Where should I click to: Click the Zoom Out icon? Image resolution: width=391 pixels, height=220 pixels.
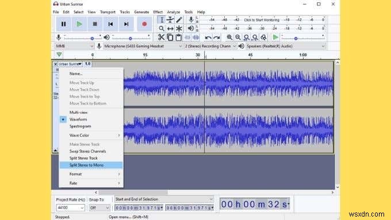point(238,37)
